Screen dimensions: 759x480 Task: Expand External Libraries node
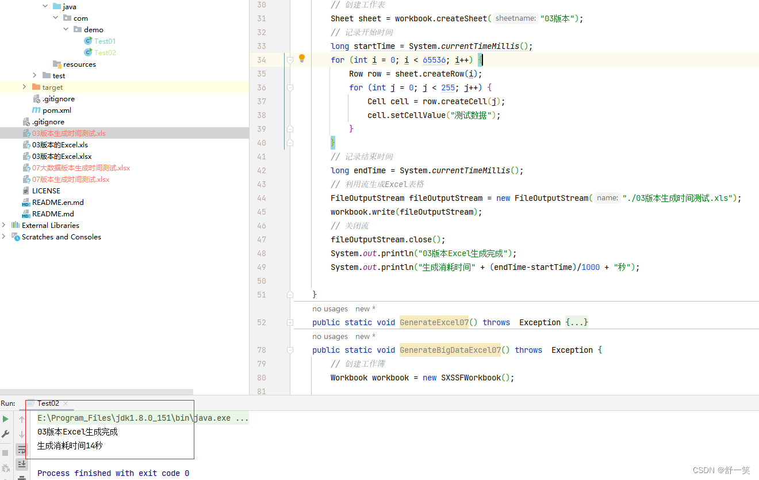4,225
